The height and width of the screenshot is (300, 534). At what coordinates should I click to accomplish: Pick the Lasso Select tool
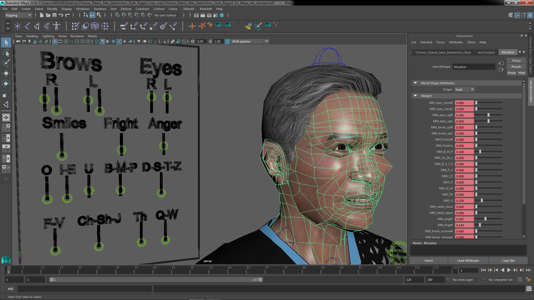click(6, 53)
